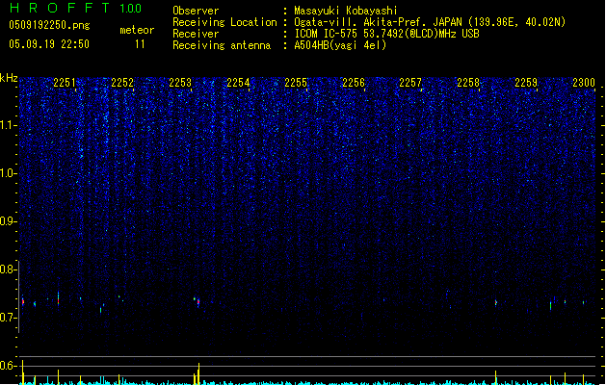Click the 'Receiving antenna' field label
This screenshot has height=385, width=606.
[222, 45]
